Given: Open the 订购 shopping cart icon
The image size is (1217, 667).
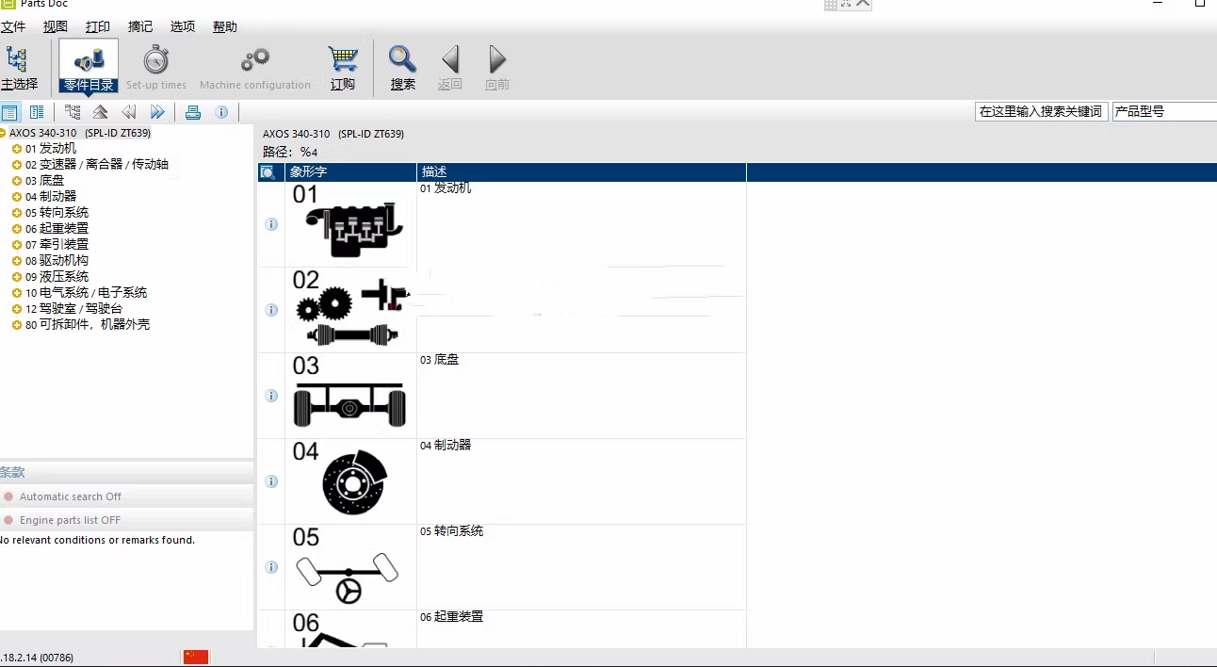Looking at the screenshot, I should [x=343, y=68].
